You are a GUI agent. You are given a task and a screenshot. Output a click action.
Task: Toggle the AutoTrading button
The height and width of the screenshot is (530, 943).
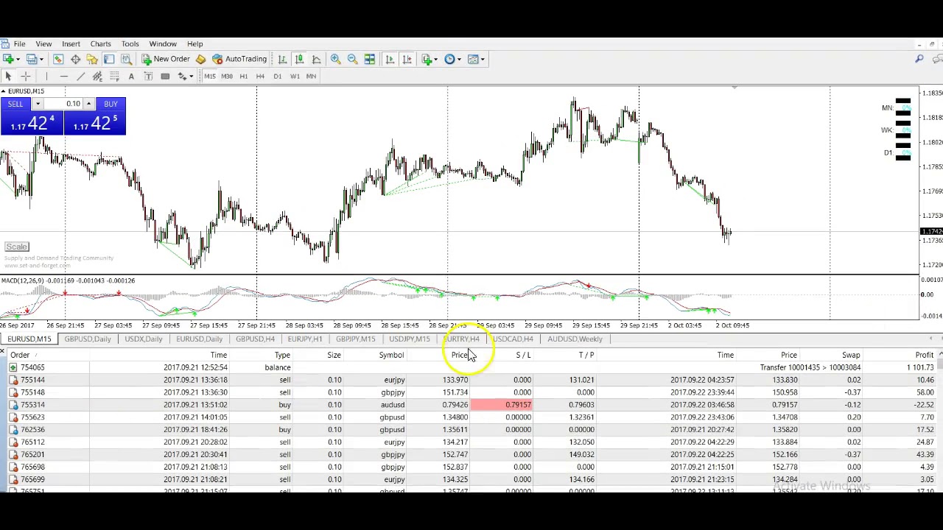pyautogui.click(x=239, y=59)
